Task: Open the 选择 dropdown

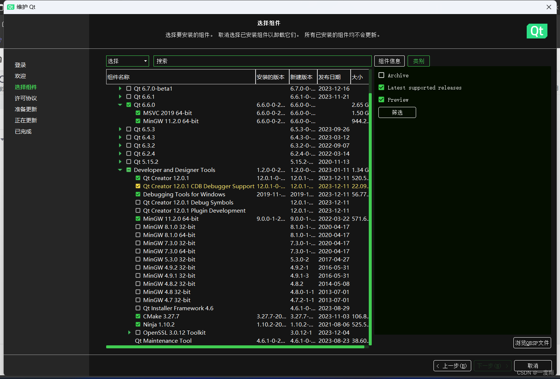Action: [128, 61]
